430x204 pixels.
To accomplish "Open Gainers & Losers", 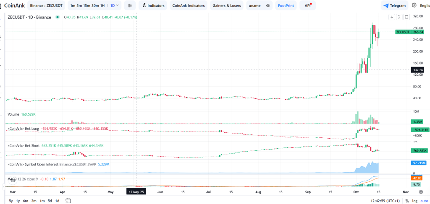I will pos(226,5).
